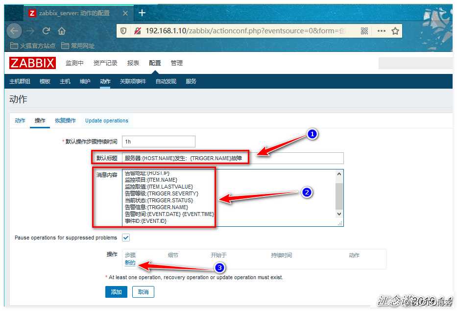Click the message textarea scroll down arrow
This screenshot has width=457, height=311.
339,214
